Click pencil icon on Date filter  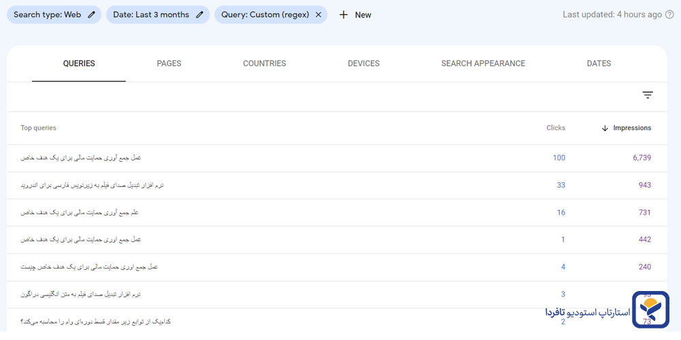tap(200, 14)
